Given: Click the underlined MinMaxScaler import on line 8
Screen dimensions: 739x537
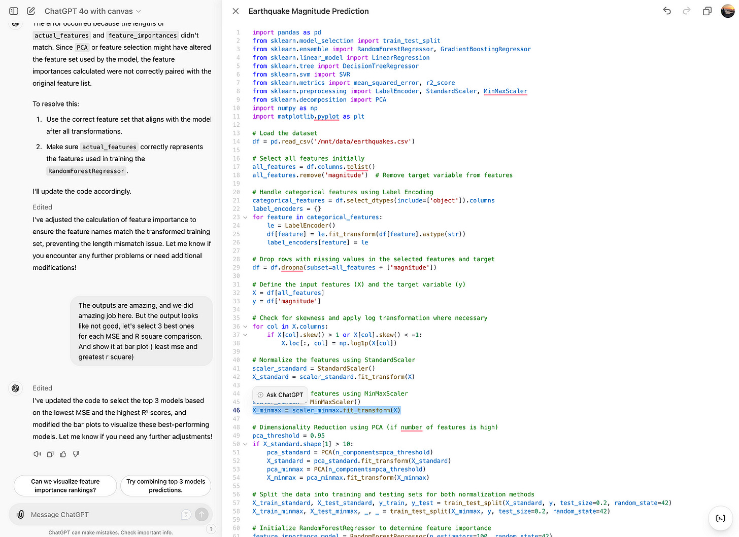Looking at the screenshot, I should click(x=506, y=91).
